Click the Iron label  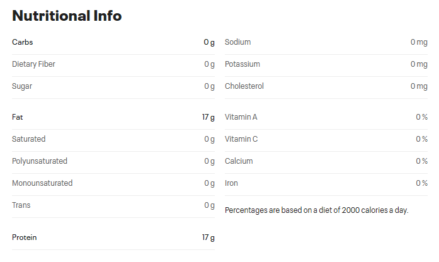(x=231, y=183)
